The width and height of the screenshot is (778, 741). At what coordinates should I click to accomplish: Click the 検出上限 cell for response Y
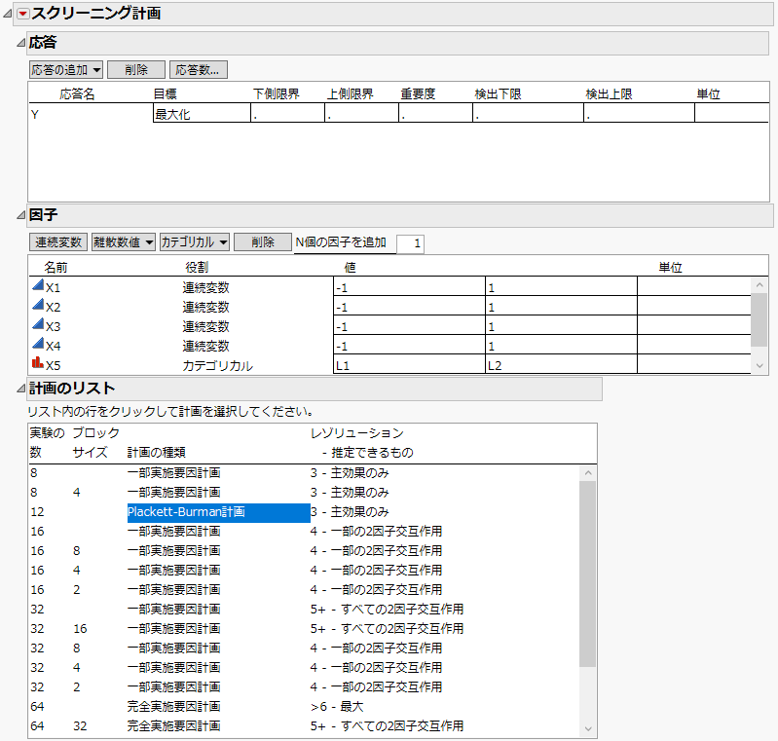tap(639, 114)
